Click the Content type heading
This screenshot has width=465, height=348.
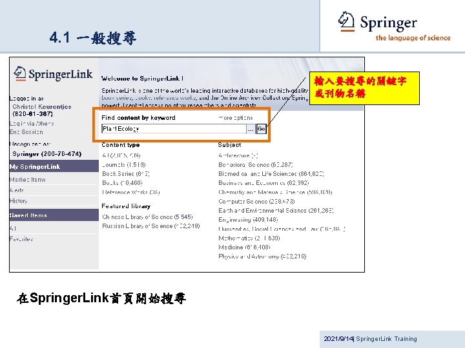coord(121,145)
